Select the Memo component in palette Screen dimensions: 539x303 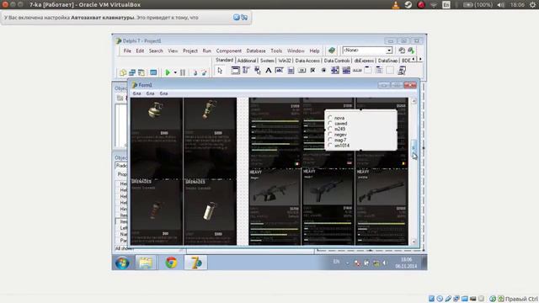tap(291, 71)
